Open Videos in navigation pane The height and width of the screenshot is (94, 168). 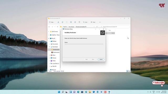(x=53, y=61)
